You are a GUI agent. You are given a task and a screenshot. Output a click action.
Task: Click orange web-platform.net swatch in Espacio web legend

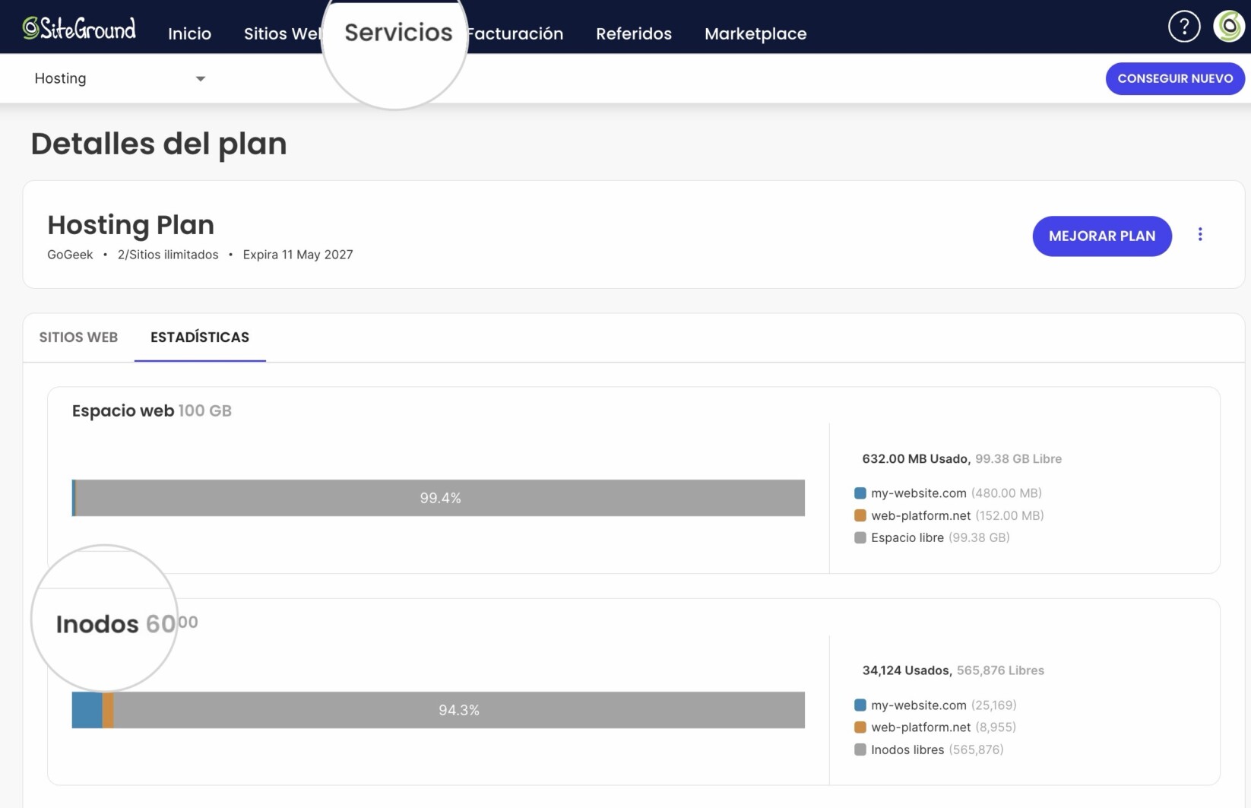click(x=860, y=515)
